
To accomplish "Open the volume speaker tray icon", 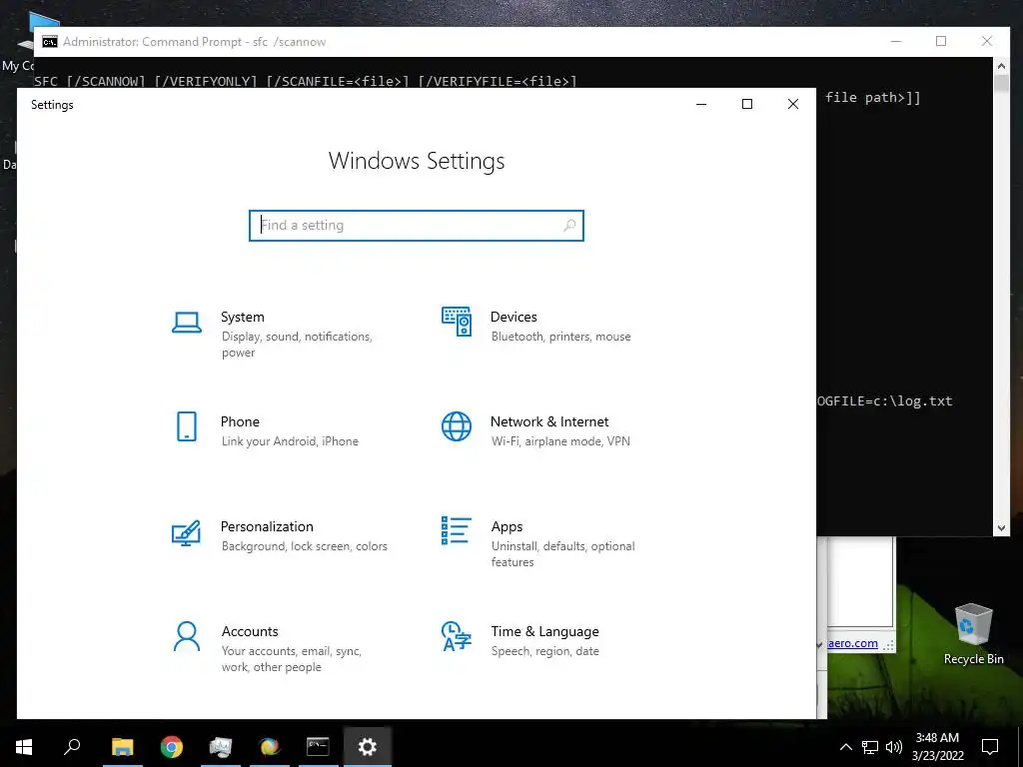I will click(894, 747).
